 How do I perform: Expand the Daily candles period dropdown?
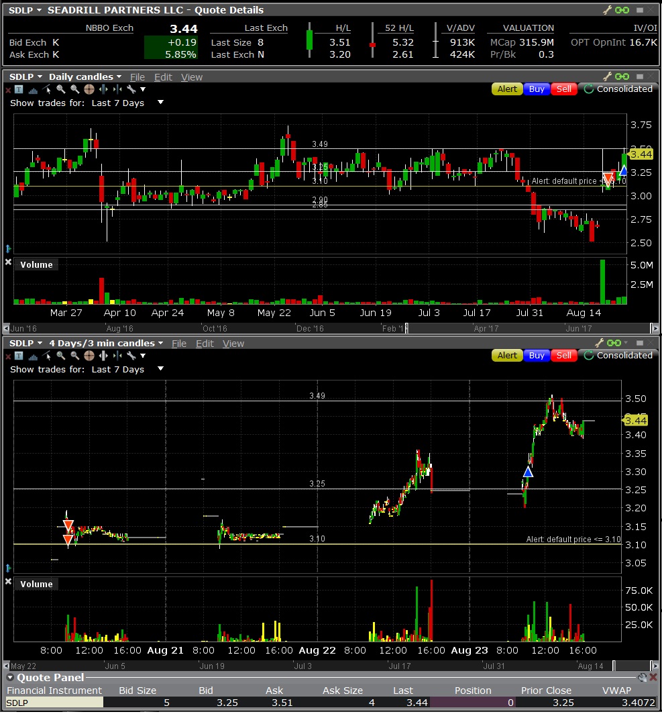85,76
